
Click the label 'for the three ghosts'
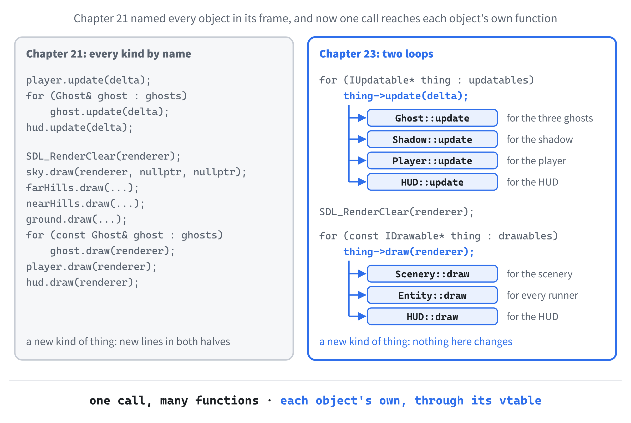click(549, 118)
